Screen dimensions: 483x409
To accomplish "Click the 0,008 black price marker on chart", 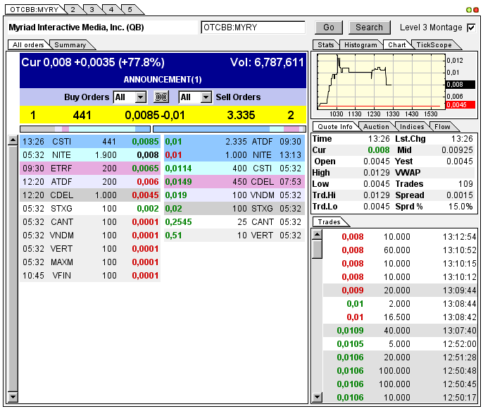I will 460,85.
